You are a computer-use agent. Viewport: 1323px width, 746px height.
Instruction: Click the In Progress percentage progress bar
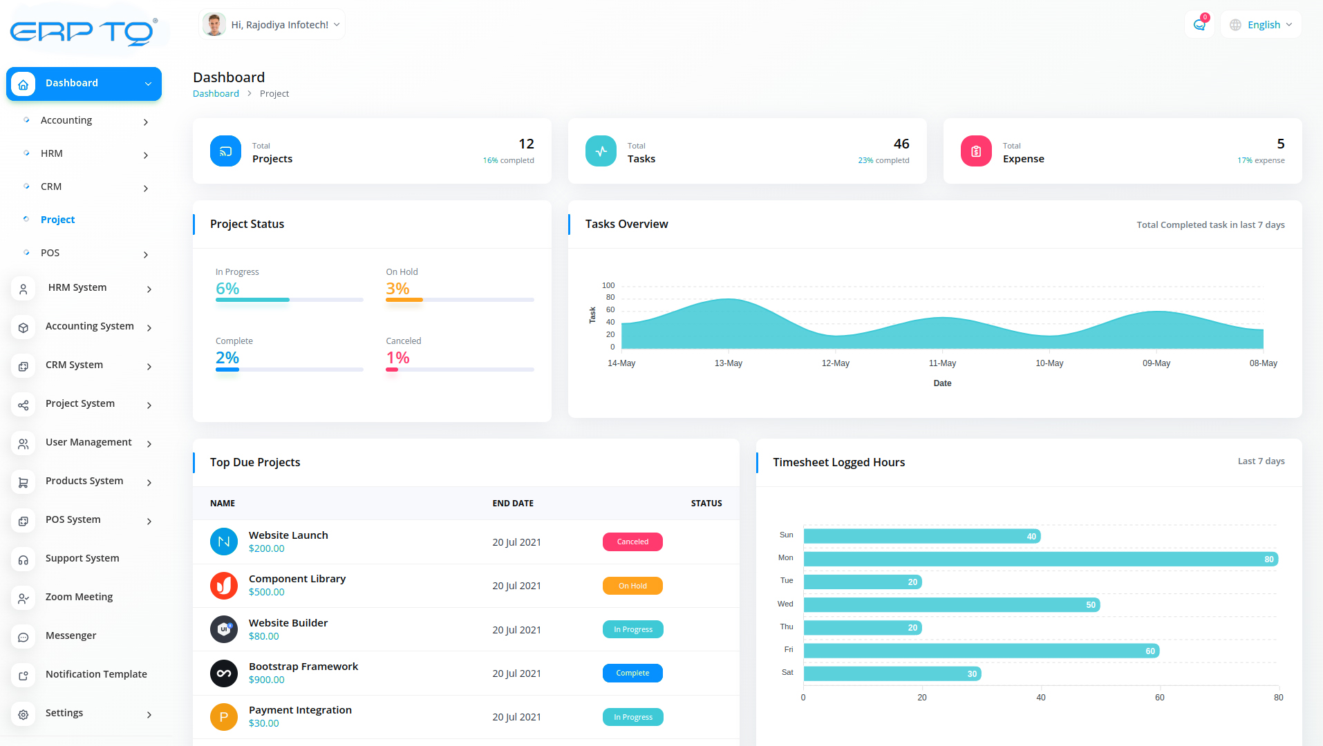289,300
